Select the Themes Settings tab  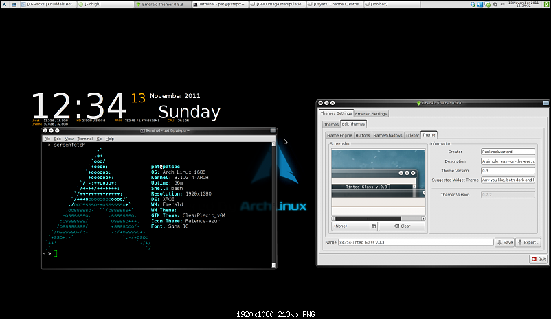click(x=336, y=113)
